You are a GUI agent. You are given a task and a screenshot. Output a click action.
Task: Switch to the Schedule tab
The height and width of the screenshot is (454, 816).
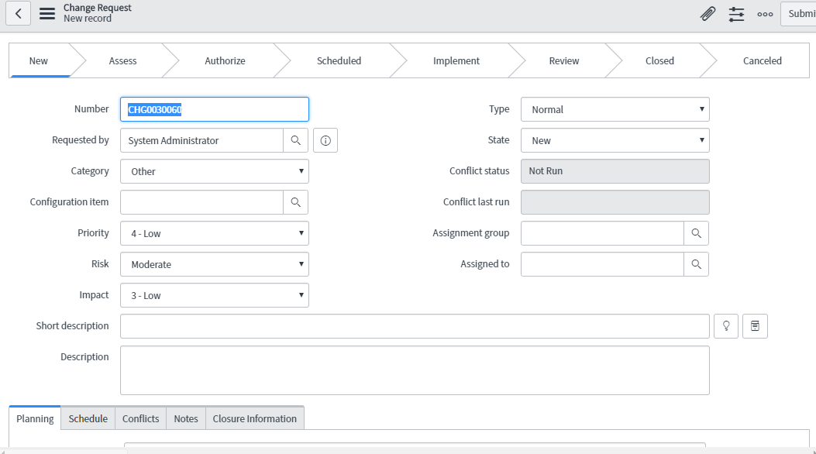coord(88,418)
